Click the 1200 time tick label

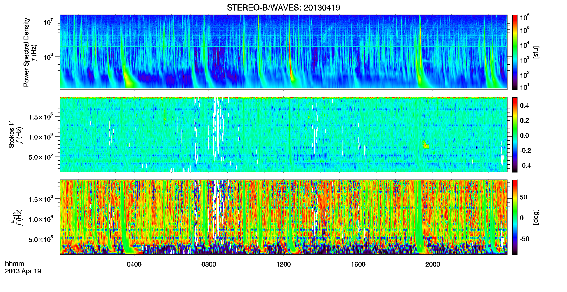click(283, 264)
